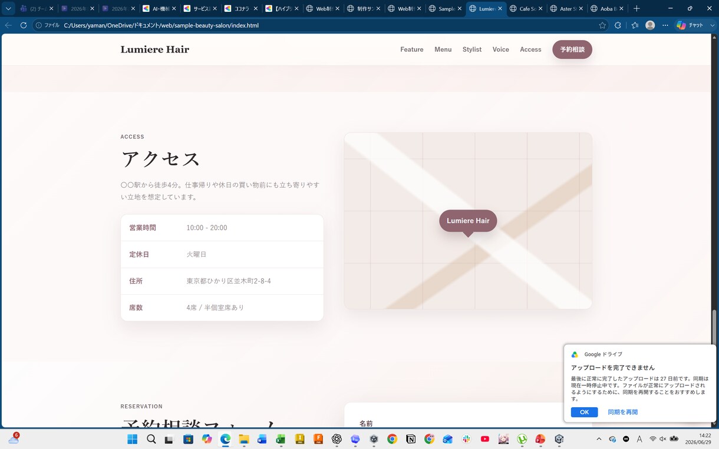
Task: Show hidden system tray icons chevron
Action: click(599, 439)
